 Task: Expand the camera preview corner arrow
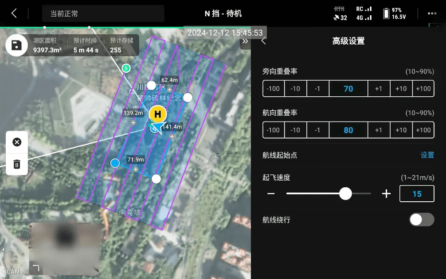click(x=36, y=268)
